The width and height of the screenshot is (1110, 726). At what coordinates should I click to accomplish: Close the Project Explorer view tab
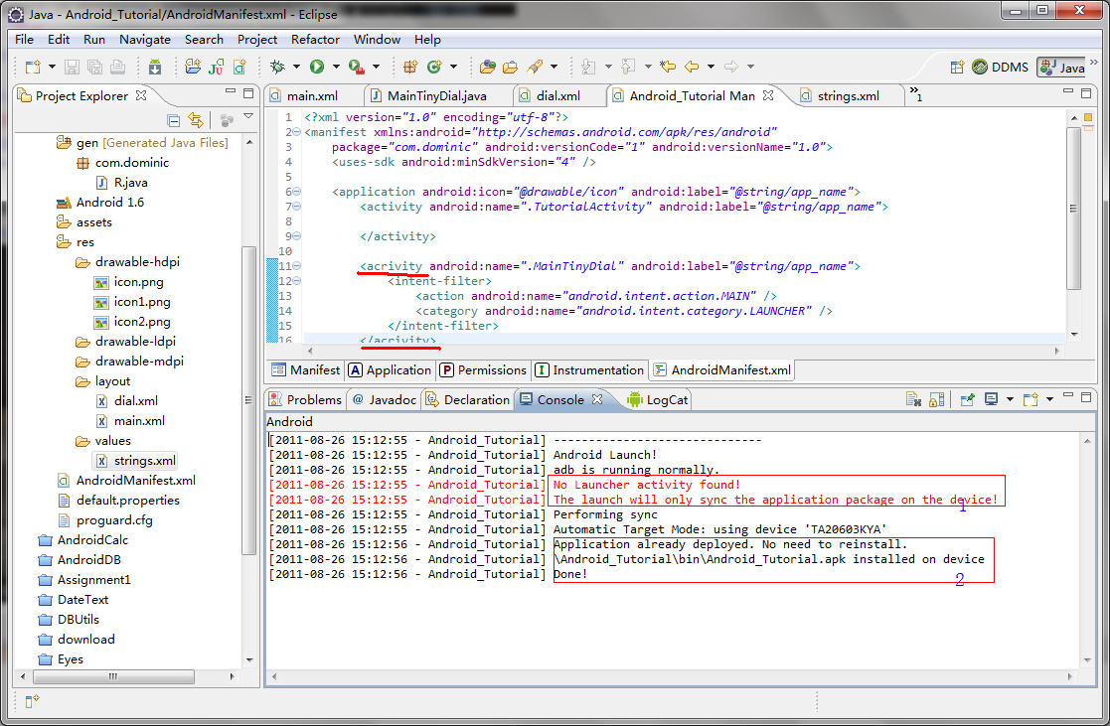[x=141, y=94]
